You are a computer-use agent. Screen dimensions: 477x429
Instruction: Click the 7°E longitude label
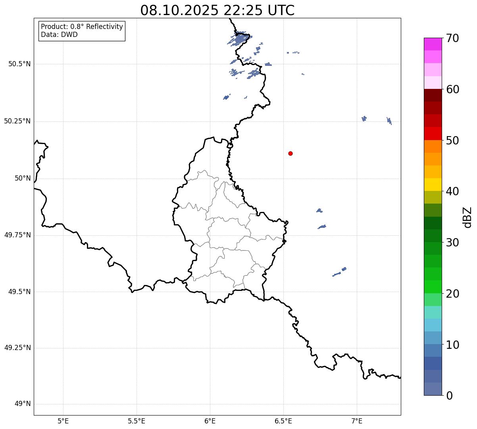coord(357,421)
